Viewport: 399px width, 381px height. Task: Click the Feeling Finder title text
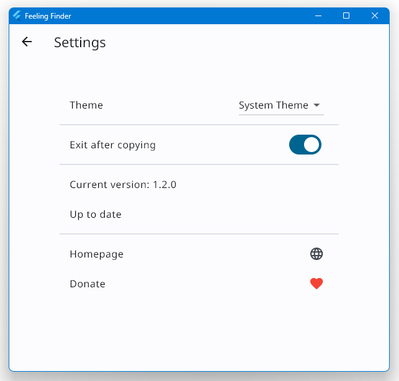click(x=48, y=16)
